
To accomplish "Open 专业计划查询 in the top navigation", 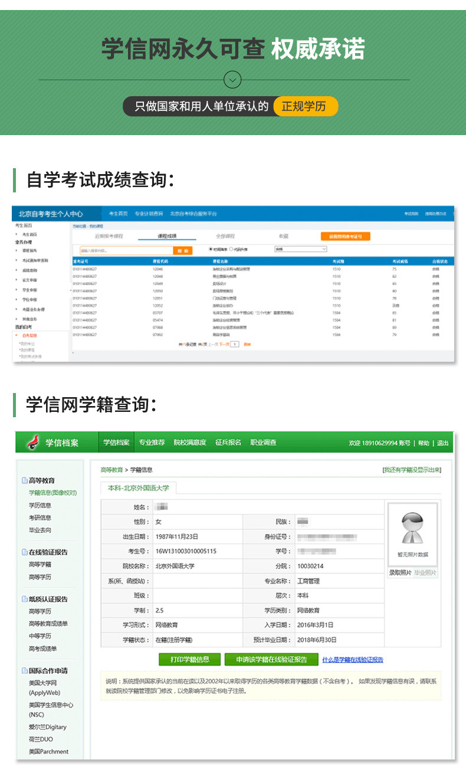I will coord(149,214).
